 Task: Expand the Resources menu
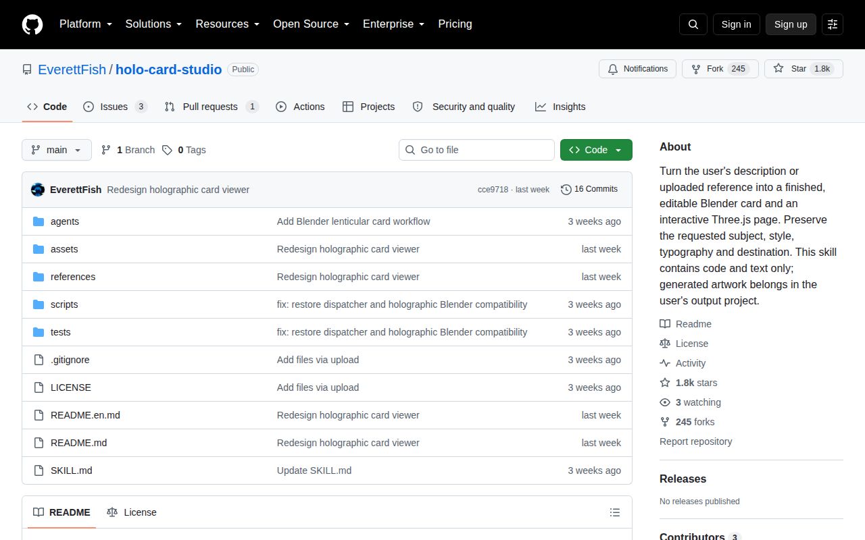pyautogui.click(x=228, y=24)
